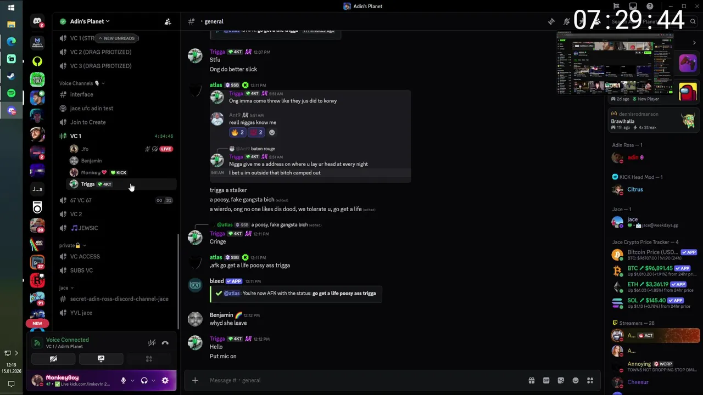Click the gift icon in message bar

(x=531, y=380)
